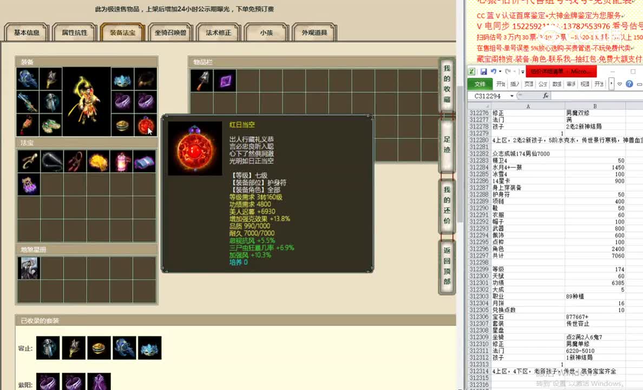643x390 pixels.
Task: Select the red amulet 红日当空 in equipment grid
Action: coord(146,125)
